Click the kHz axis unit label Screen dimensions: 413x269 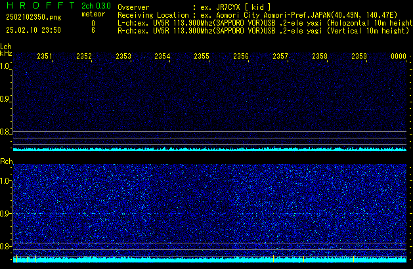(6, 53)
